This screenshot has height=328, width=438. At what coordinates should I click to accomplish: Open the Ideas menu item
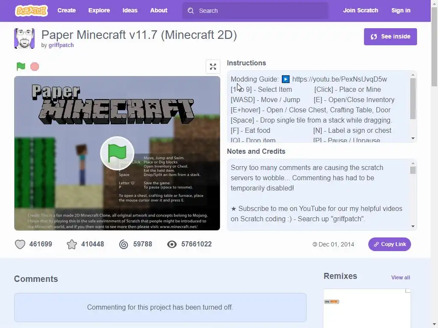pyautogui.click(x=130, y=11)
